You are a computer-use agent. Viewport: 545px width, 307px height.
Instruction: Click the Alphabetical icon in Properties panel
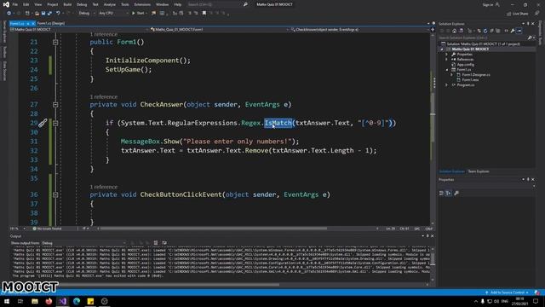coord(449,193)
